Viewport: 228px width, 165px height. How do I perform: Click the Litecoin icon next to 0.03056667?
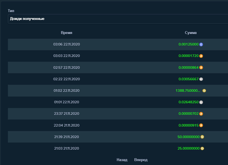point(201,79)
